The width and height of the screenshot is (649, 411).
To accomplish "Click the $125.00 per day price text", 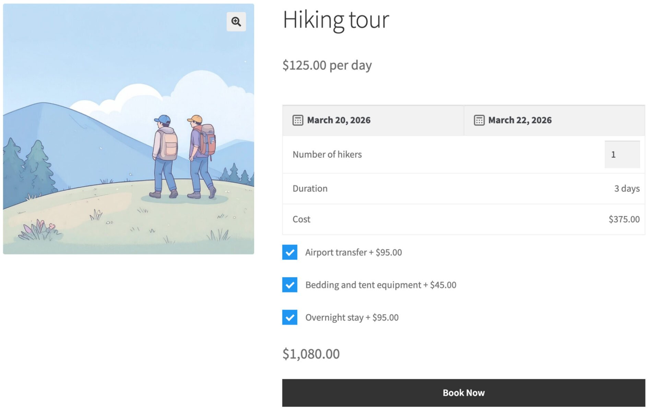I will tap(326, 65).
